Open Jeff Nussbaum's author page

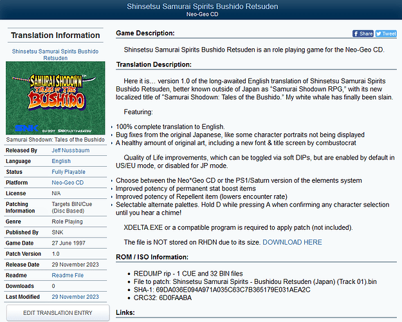coord(71,150)
